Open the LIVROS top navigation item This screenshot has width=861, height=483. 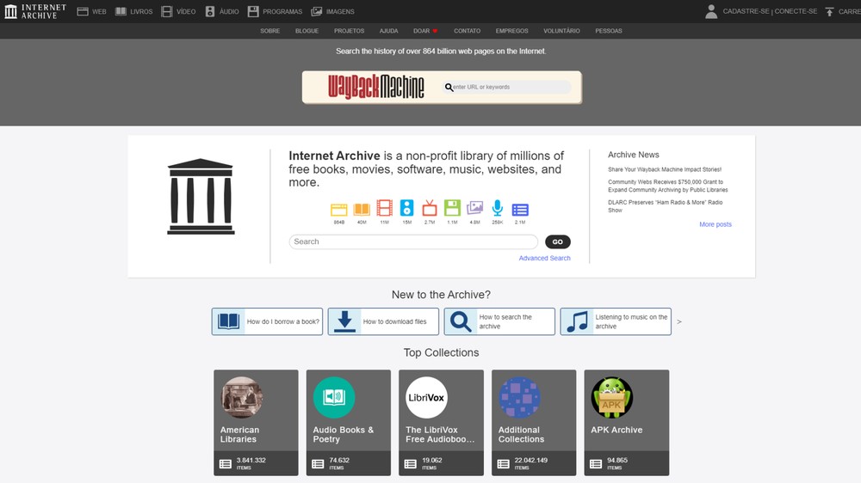click(134, 11)
